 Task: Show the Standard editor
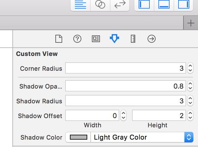click(81, 5)
